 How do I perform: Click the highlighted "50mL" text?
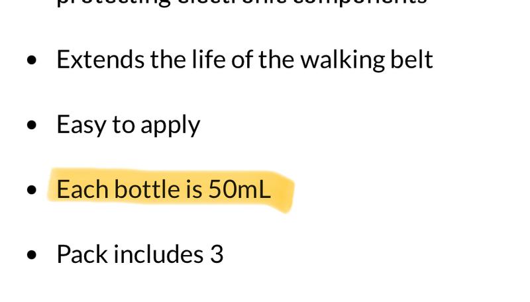239,189
